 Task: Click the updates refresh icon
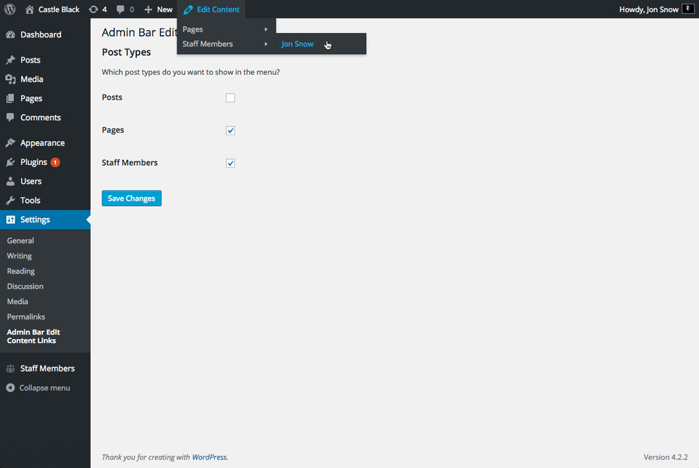tap(93, 10)
